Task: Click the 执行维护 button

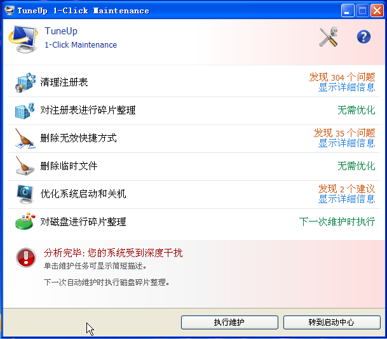Action: tap(229, 322)
